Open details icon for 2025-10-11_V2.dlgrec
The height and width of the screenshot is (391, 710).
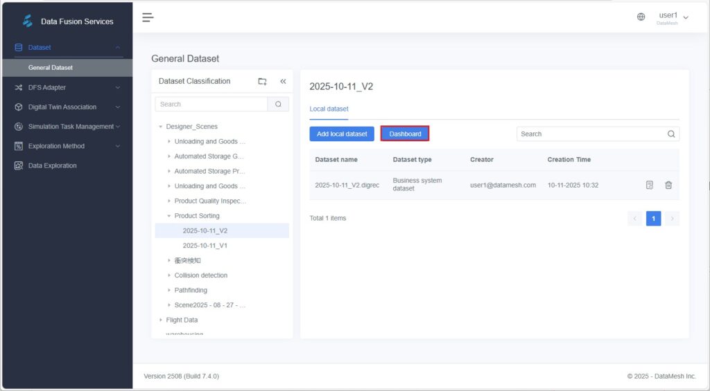650,185
